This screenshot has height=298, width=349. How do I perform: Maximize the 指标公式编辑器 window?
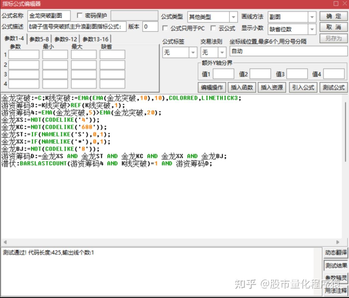pyautogui.click(x=336, y=4)
